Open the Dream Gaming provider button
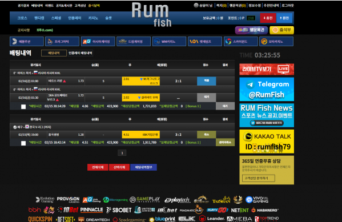The width and height of the screenshot is (342, 222). 134,42
